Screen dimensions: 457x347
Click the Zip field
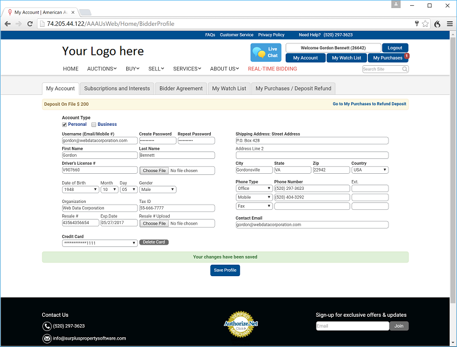[331, 170]
